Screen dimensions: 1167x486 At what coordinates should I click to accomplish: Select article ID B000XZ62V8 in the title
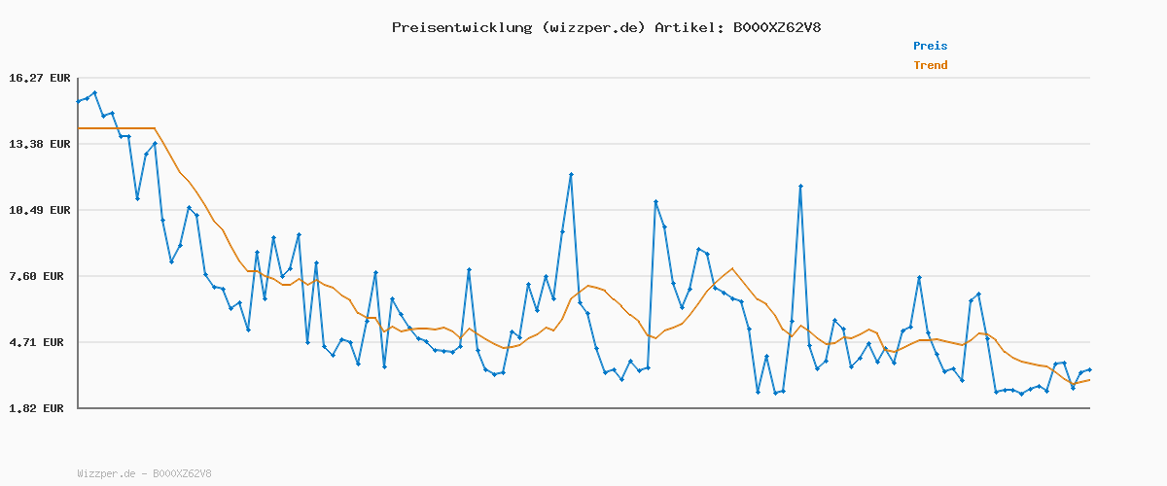pos(776,27)
